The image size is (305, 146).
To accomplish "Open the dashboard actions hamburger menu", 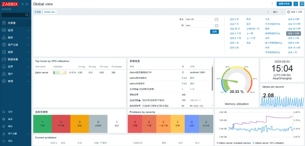I will (296, 4).
